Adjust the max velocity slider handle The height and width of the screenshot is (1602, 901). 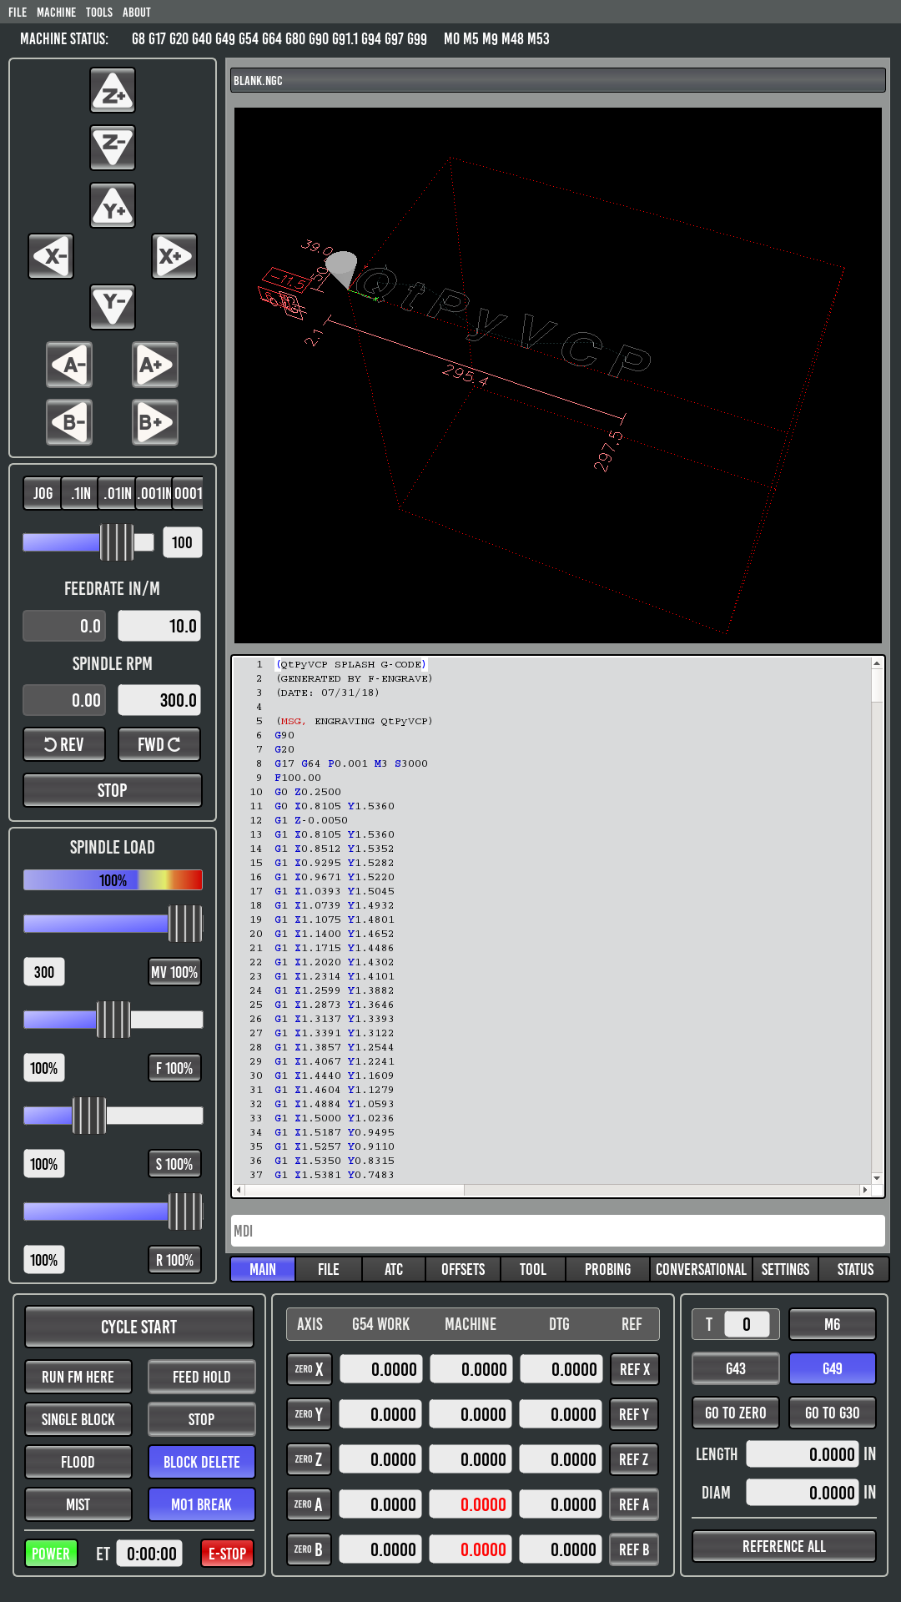point(185,924)
